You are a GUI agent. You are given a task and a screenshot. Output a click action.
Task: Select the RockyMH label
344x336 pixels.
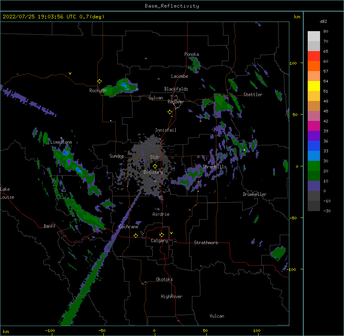pos(98,91)
